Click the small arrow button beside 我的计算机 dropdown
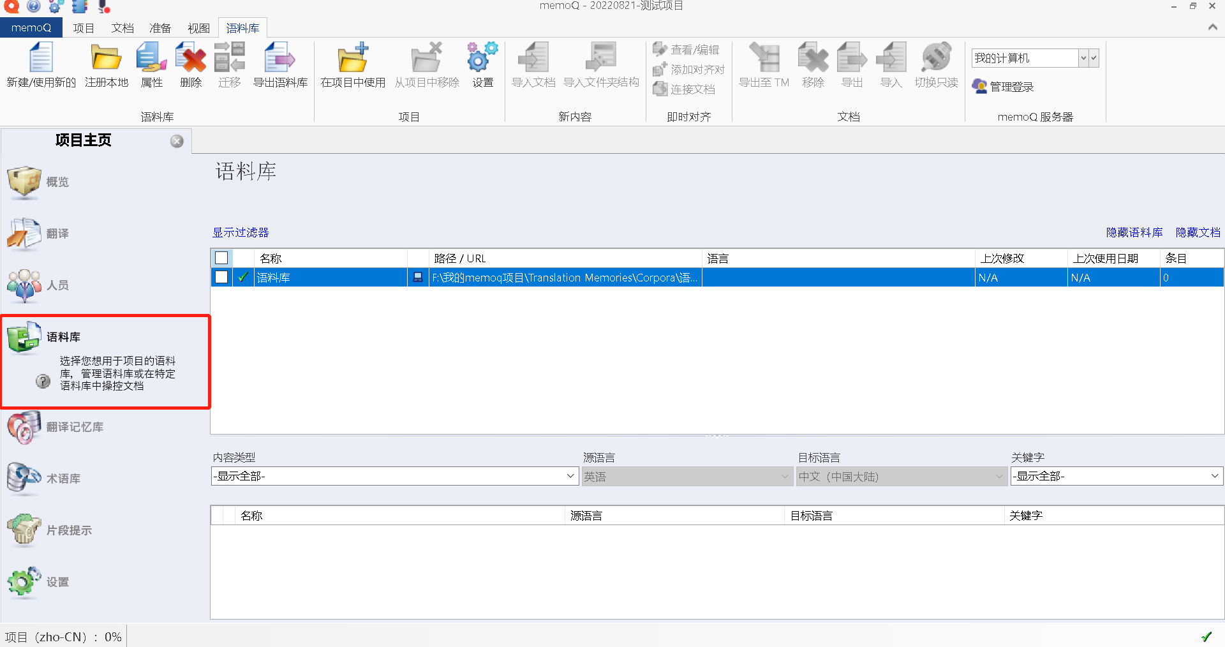This screenshot has width=1225, height=647. point(1094,58)
